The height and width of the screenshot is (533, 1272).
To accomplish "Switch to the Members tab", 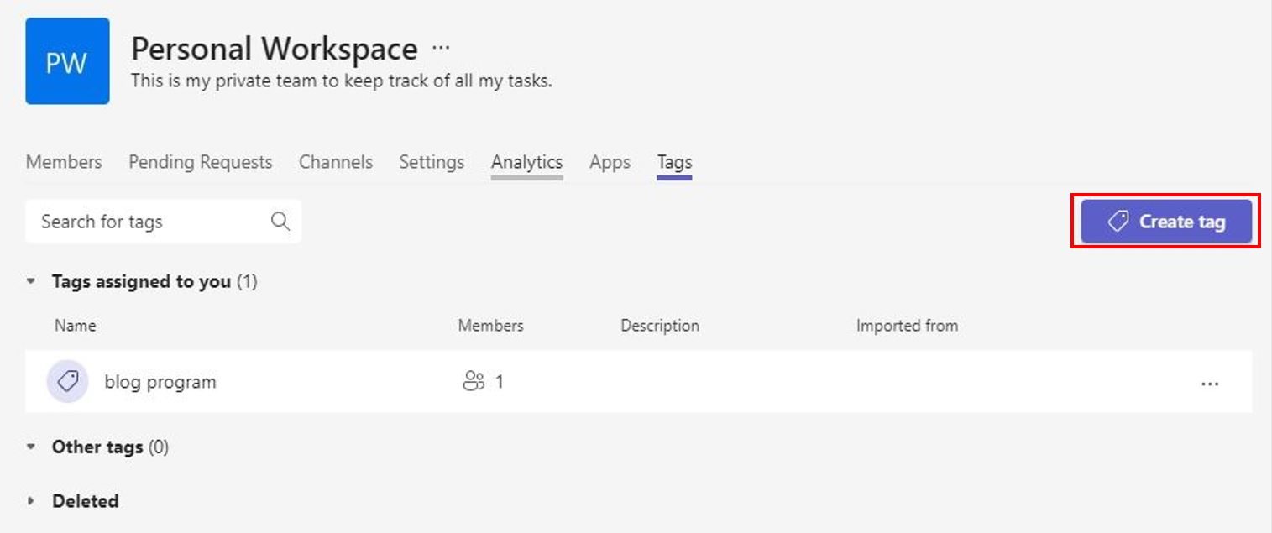I will pos(64,162).
